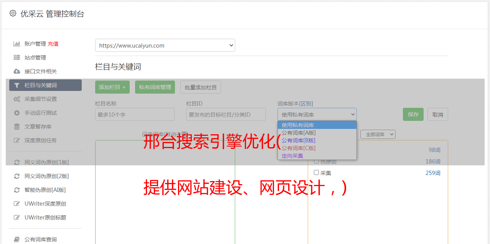Click the database icon for 文章暂存库

click(17, 127)
